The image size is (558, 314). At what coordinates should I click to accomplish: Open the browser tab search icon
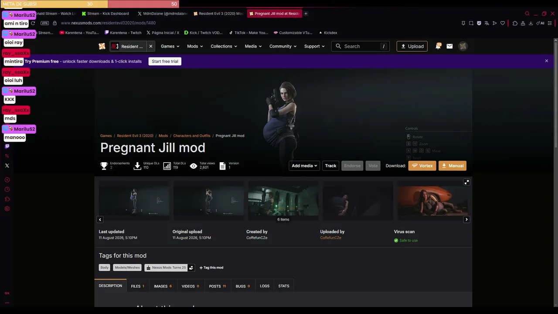[527, 14]
